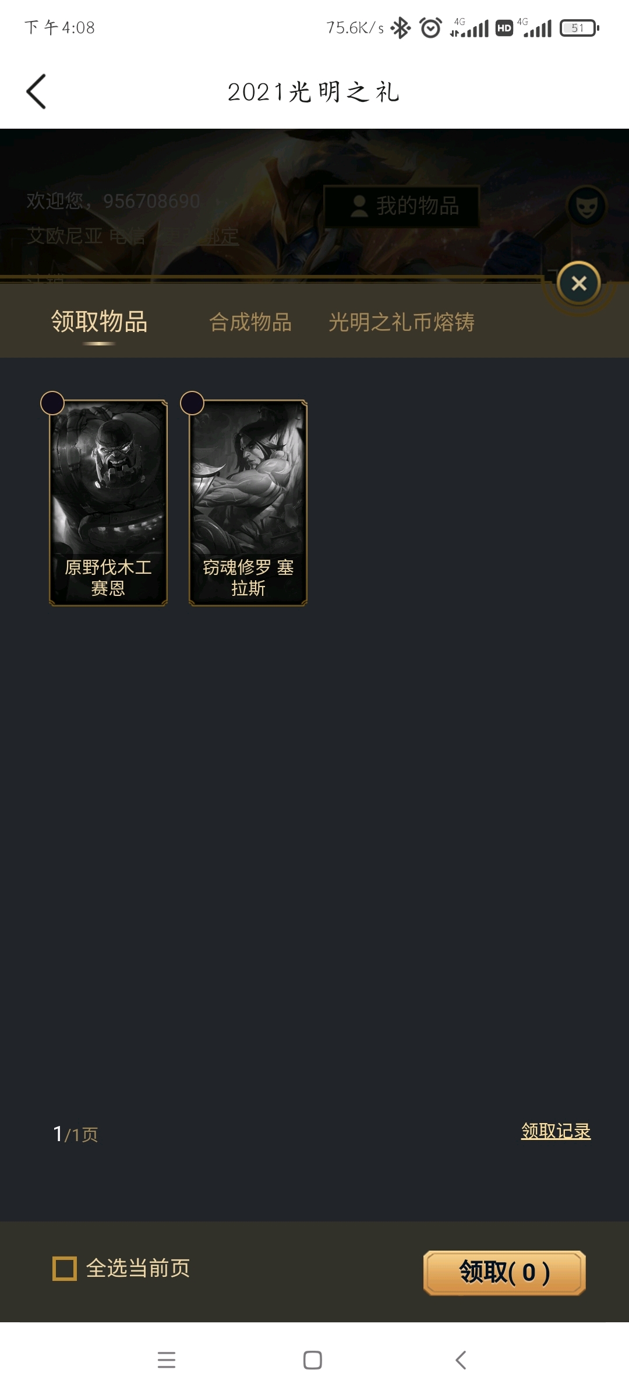
Task: Switch to the 合成物品 tab
Action: (x=250, y=322)
